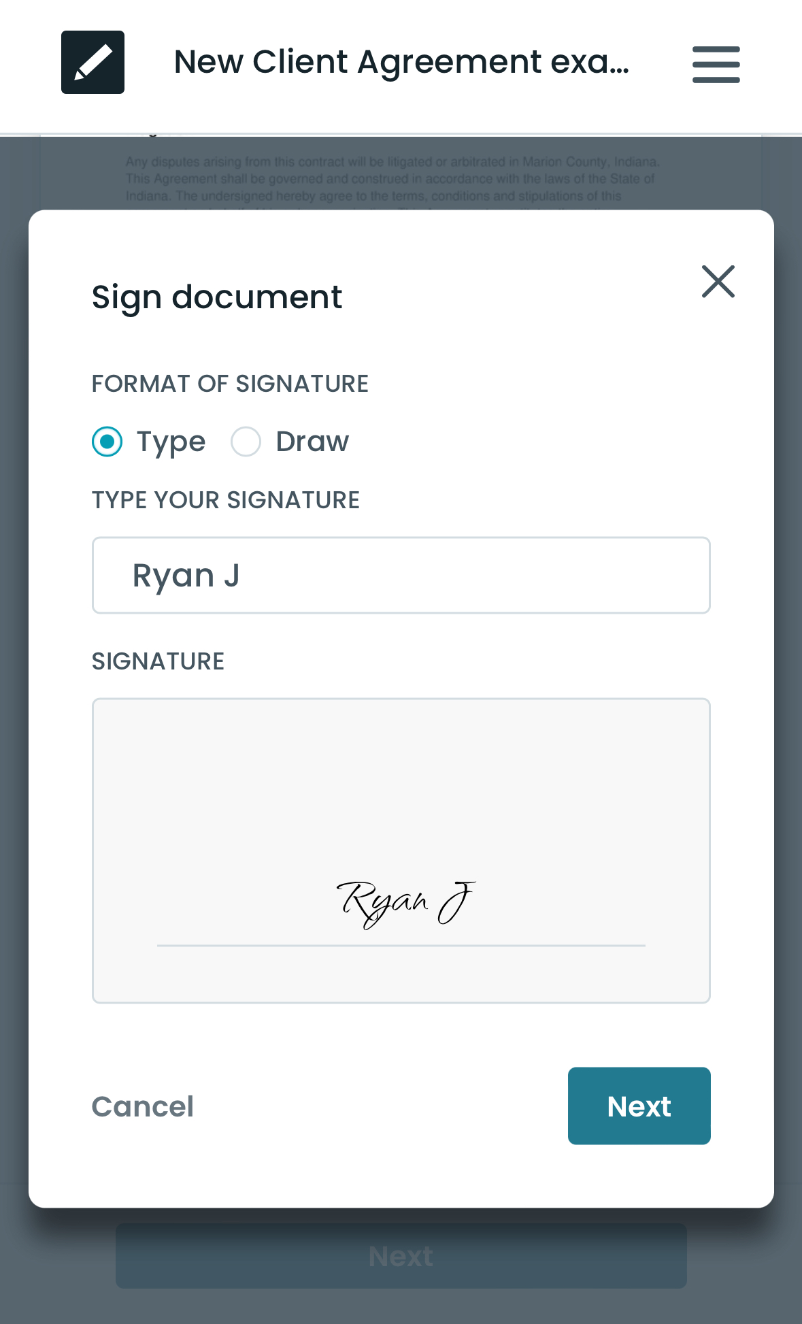The width and height of the screenshot is (802, 1324).
Task: Click the SIGNATURE section label
Action: tap(157, 660)
